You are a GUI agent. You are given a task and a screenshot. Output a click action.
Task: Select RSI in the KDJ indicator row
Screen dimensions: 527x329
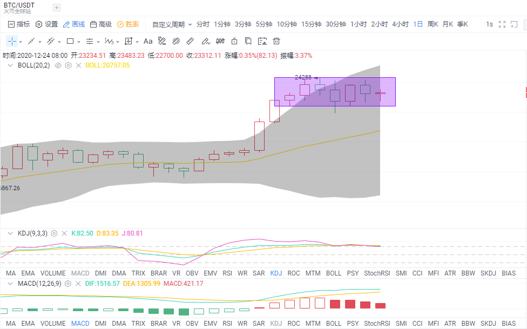pos(227,273)
